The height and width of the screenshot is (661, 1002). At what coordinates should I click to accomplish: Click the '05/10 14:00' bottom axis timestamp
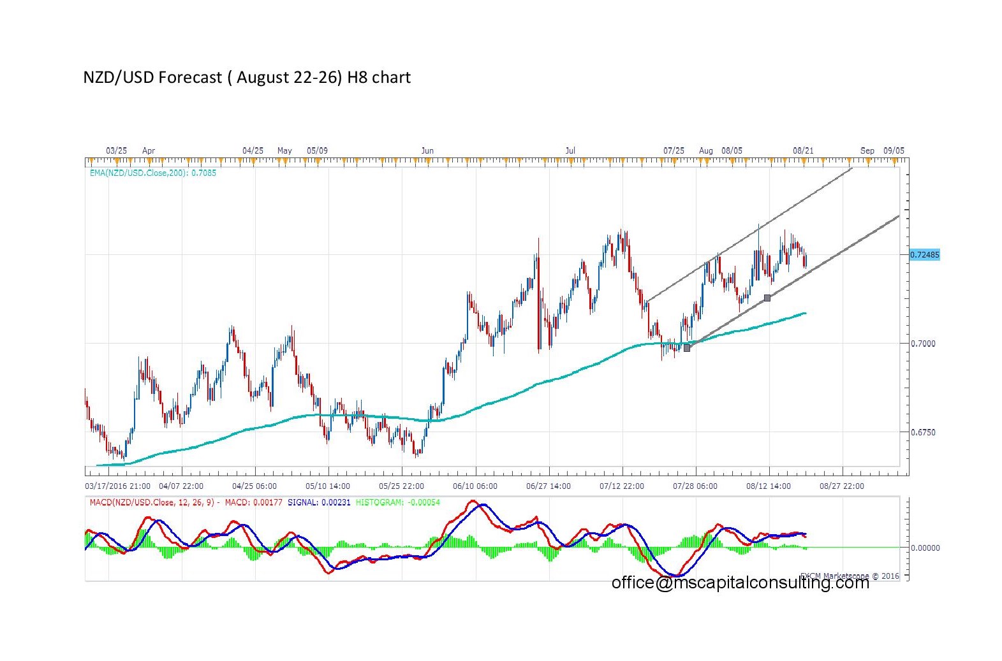click(x=328, y=486)
